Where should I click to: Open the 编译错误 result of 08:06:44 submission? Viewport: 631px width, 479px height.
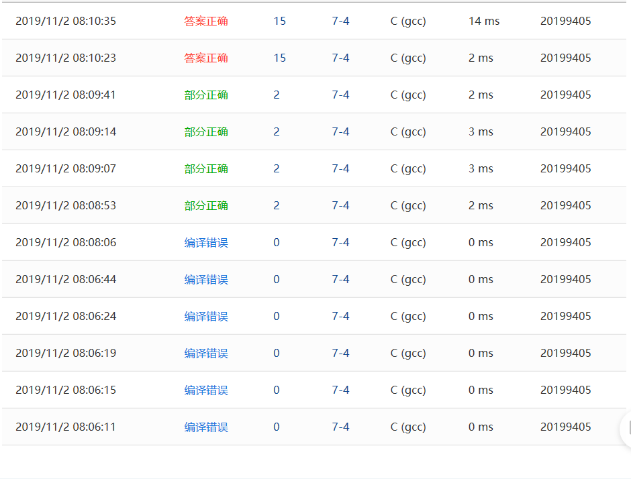coord(206,279)
